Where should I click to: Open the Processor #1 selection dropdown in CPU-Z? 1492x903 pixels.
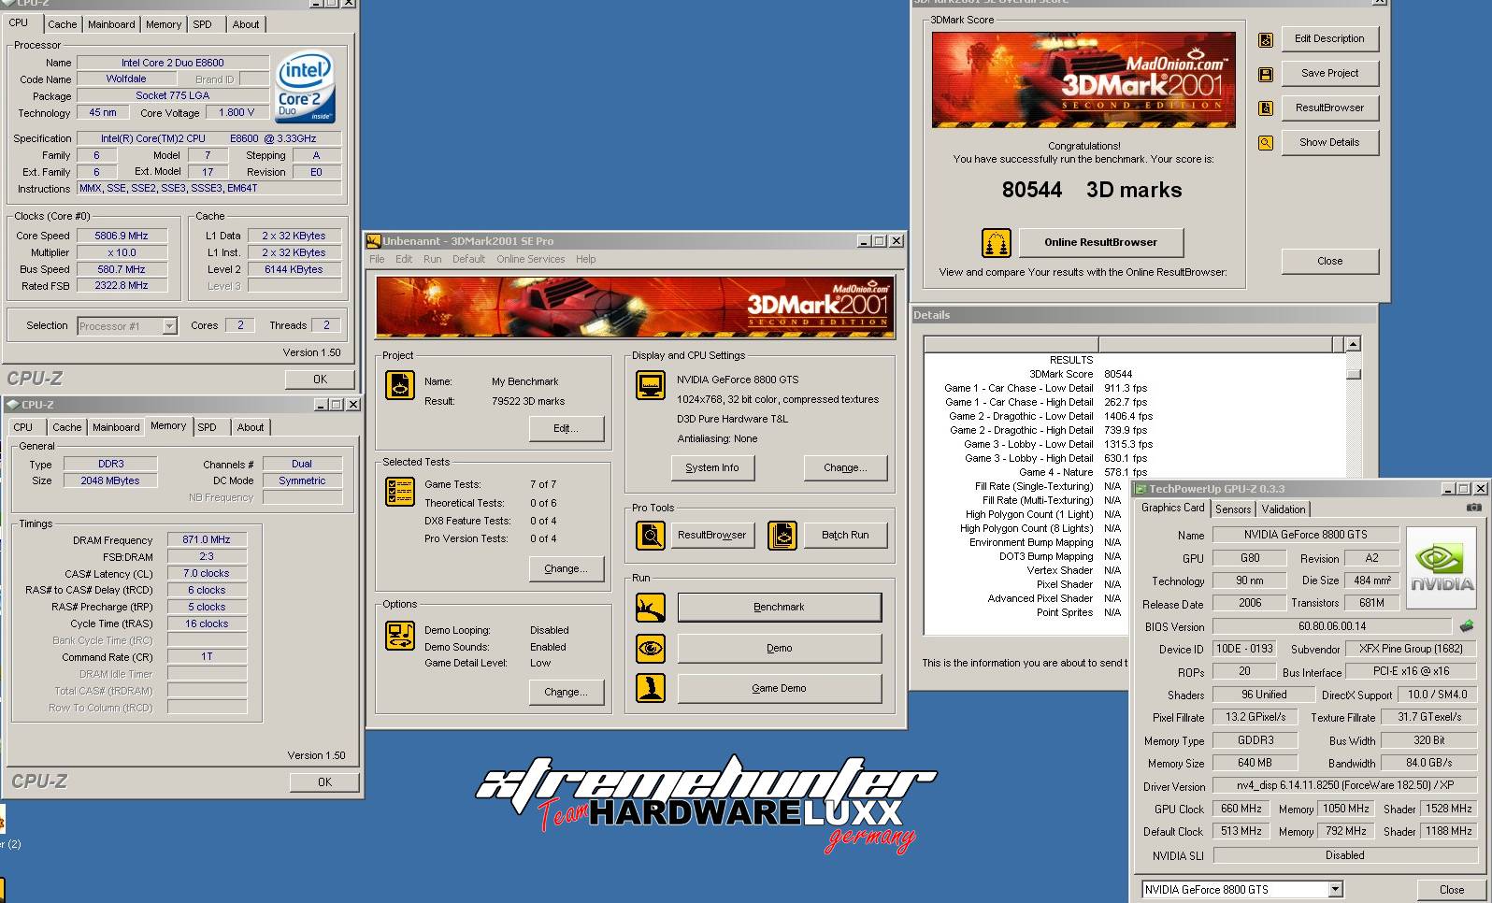pos(169,326)
